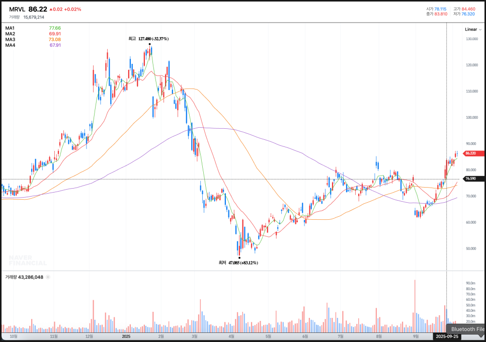Click the 저가 76.320 low value
The width and height of the screenshot is (486, 342).
(464, 14)
